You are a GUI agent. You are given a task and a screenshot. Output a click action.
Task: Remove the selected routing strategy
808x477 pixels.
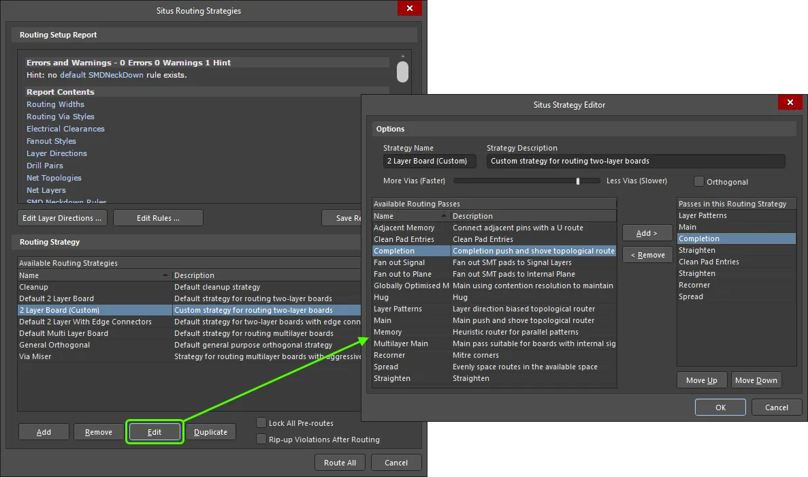click(98, 431)
